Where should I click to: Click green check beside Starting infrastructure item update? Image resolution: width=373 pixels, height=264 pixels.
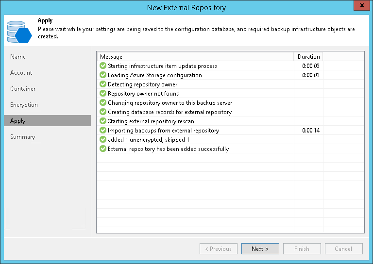[x=103, y=66]
